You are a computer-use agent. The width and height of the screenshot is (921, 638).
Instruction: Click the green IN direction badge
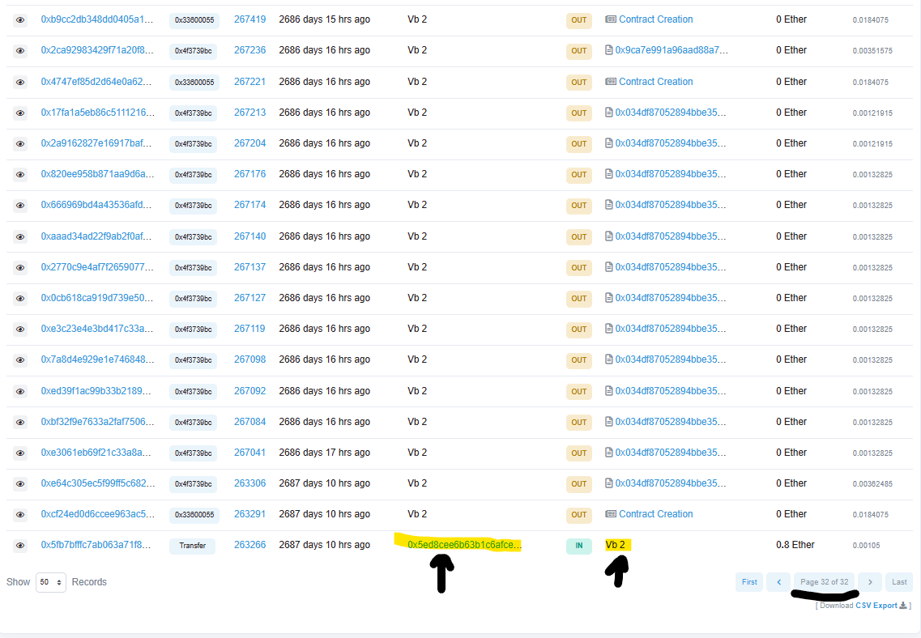578,546
